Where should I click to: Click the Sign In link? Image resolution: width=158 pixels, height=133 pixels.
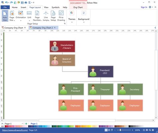point(144,7)
